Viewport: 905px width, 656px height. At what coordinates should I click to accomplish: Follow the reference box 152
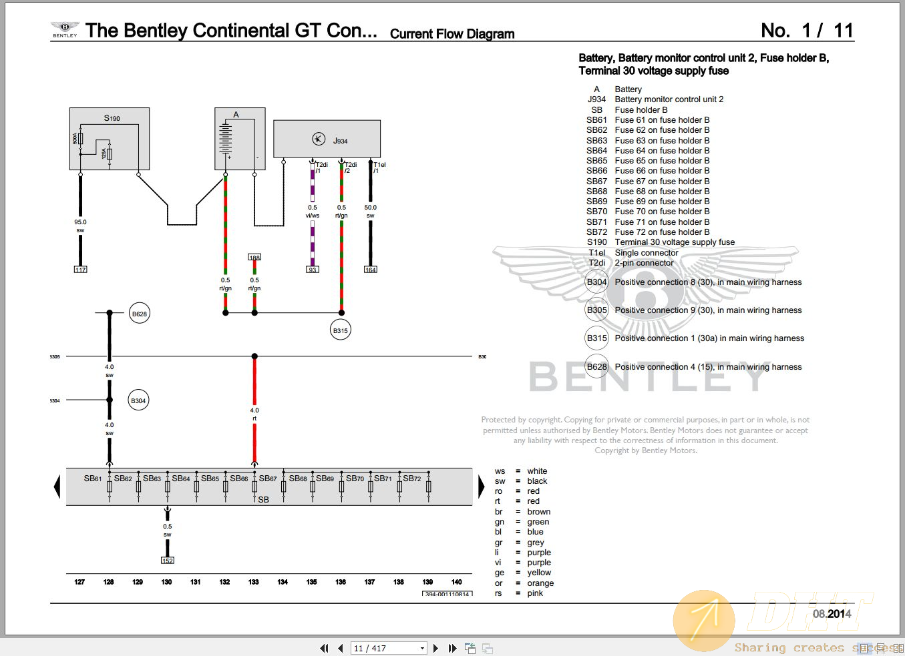tap(168, 561)
